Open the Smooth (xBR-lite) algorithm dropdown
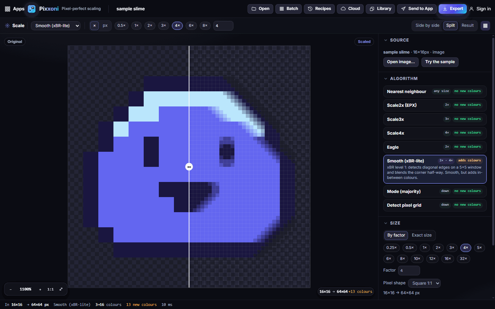 tap(56, 25)
